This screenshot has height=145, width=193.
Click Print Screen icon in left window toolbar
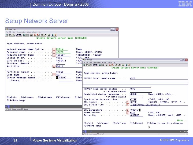coord(7,35)
